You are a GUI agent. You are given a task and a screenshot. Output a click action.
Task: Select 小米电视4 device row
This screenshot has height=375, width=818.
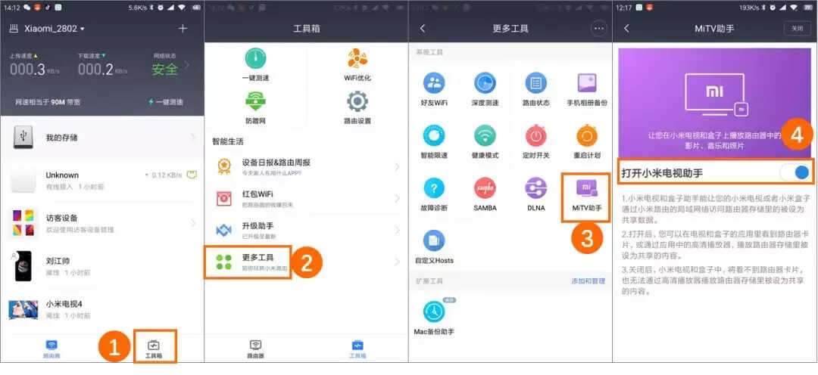click(102, 309)
